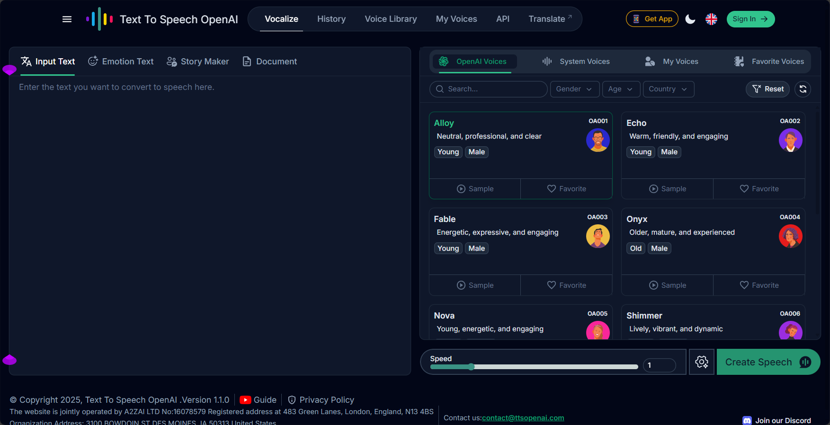The height and width of the screenshot is (425, 830).
Task: Open speech settings gear icon
Action: click(x=702, y=362)
